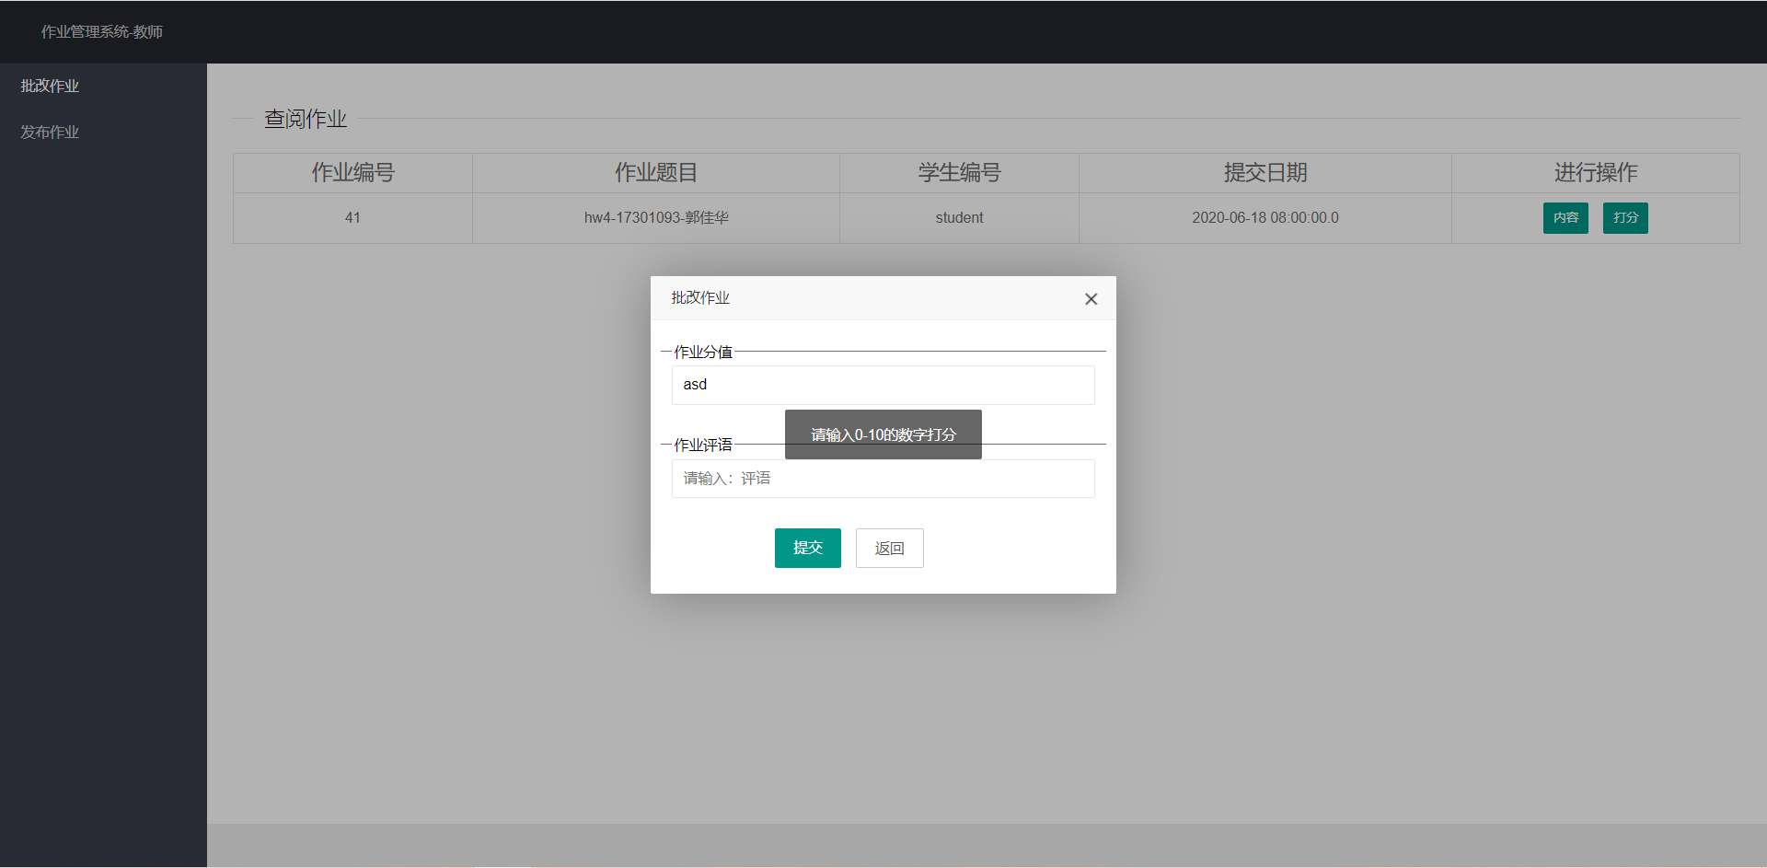1767x868 pixels.
Task: Click the 请输入0-10的数字打分 tooltip message
Action: (x=883, y=434)
